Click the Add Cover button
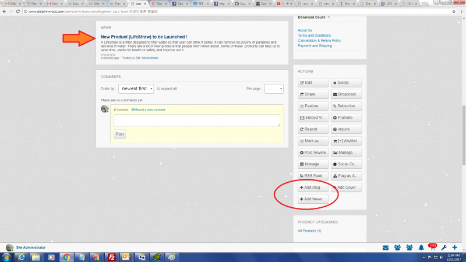 [x=346, y=187]
